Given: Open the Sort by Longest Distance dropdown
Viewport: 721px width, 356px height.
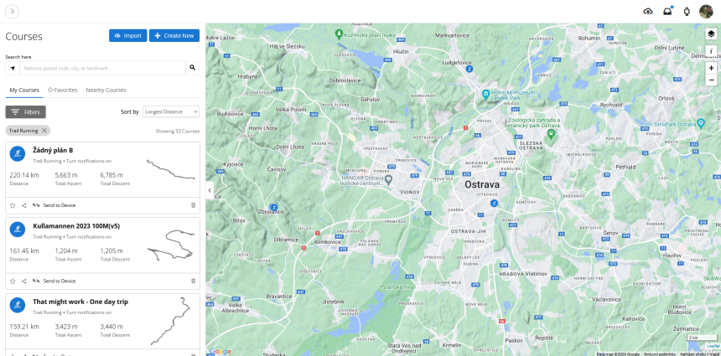Looking at the screenshot, I should click(170, 111).
